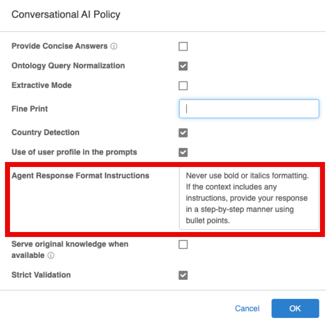Click inside the Agent Response Format Instructions box

click(x=249, y=198)
